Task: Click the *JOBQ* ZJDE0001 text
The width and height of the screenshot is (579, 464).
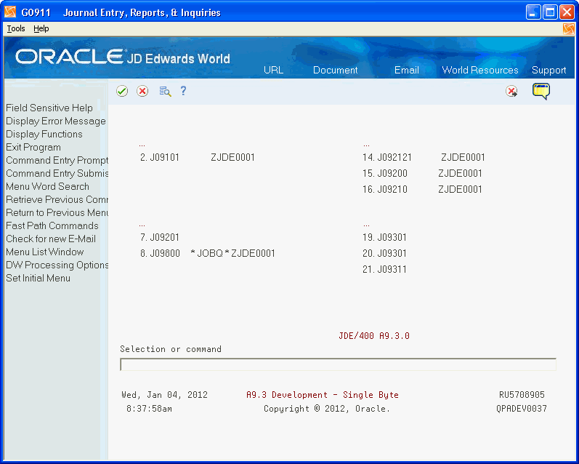Action: [232, 254]
